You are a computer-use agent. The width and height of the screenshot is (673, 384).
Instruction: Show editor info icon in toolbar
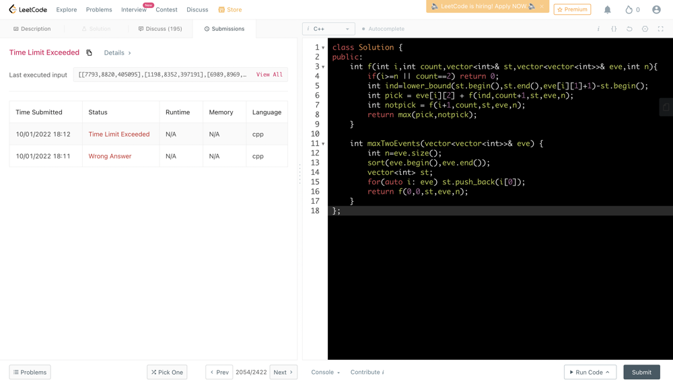coord(598,29)
